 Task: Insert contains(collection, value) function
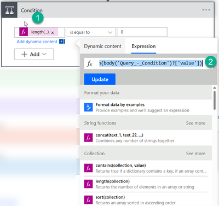pos(146,168)
